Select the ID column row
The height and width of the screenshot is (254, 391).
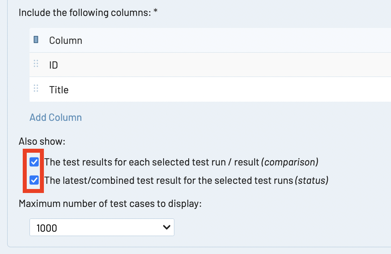tap(199, 65)
